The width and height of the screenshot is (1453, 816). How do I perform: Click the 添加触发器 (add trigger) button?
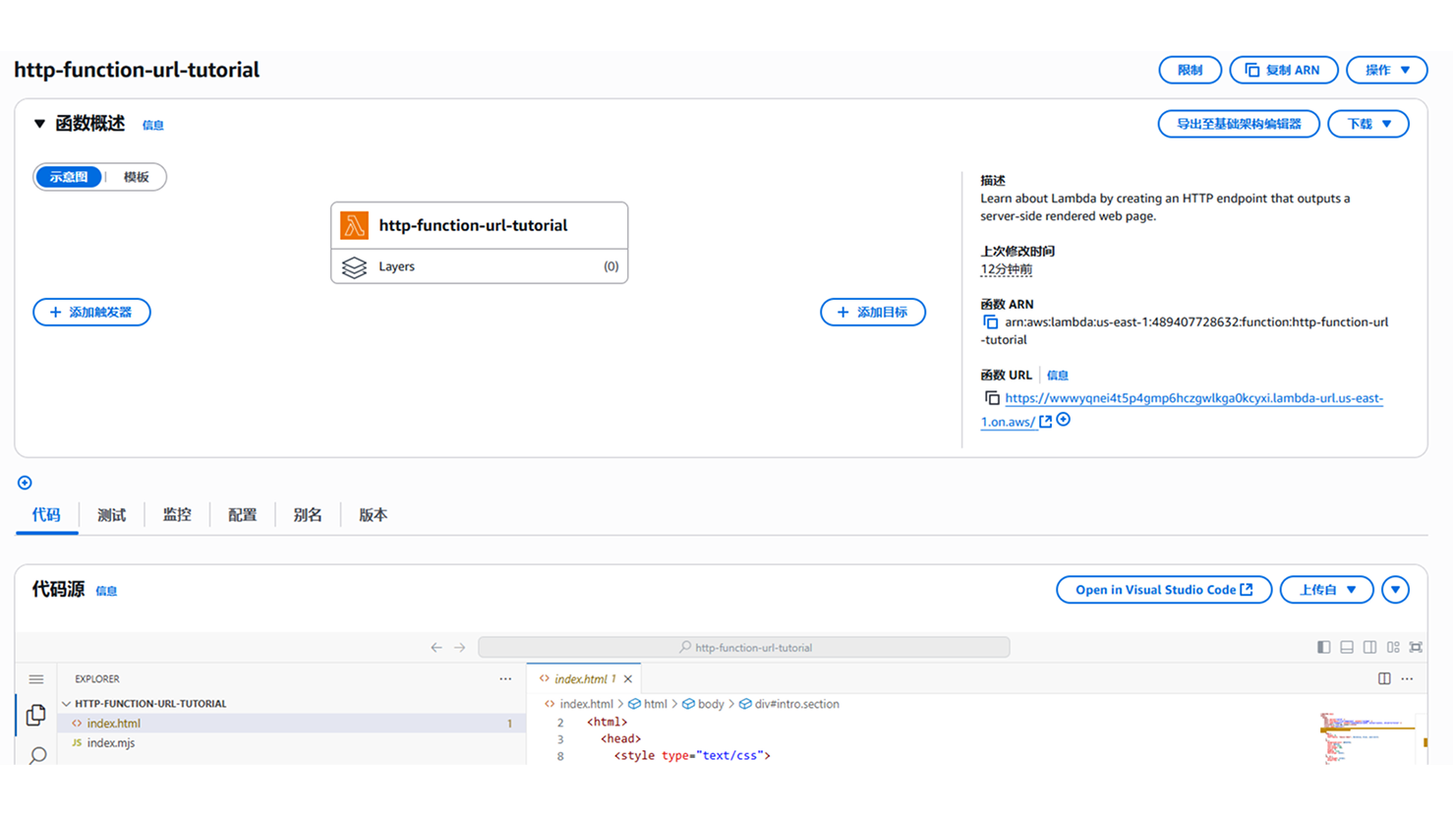(91, 312)
